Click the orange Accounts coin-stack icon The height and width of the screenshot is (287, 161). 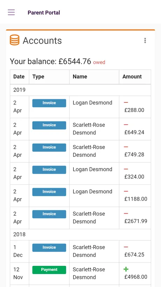tap(14, 40)
